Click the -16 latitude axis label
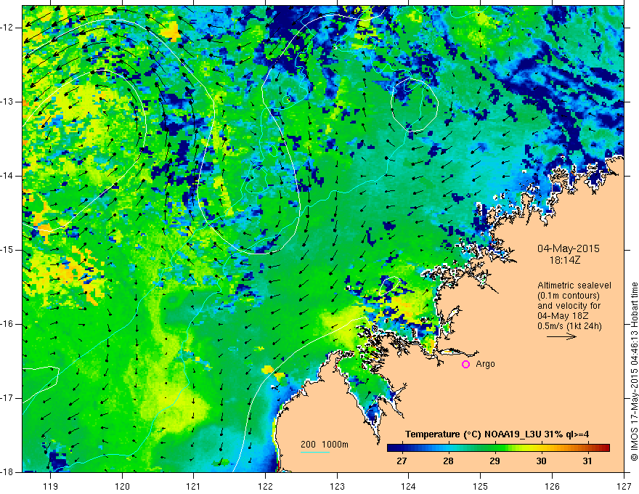The height and width of the screenshot is (494, 639). (7, 324)
